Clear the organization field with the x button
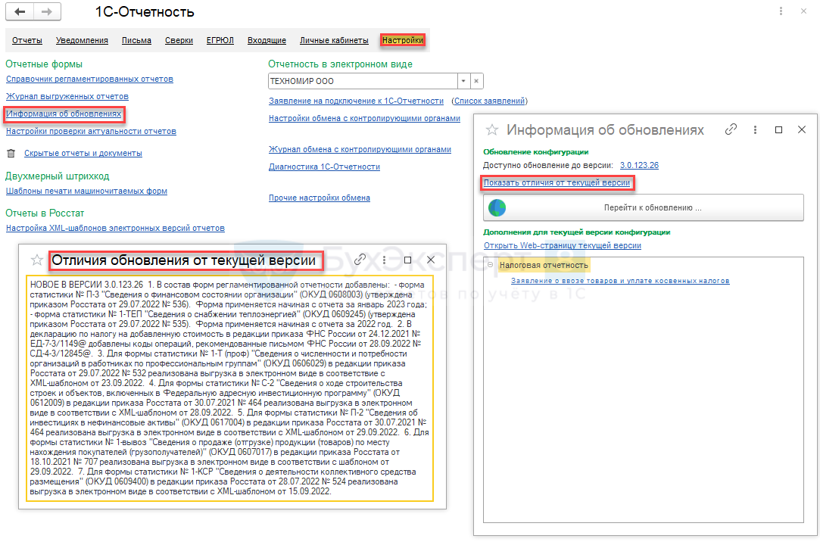820x542 pixels. (476, 81)
